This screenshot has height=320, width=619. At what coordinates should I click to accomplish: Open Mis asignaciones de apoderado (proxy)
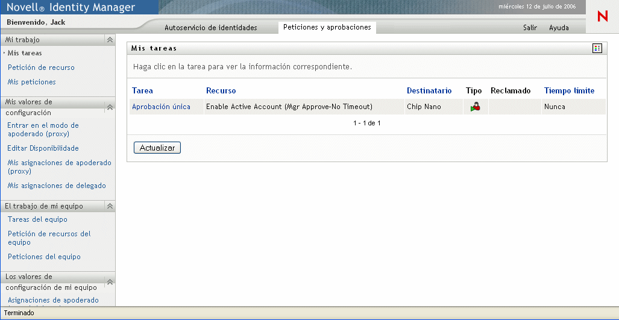click(59, 167)
